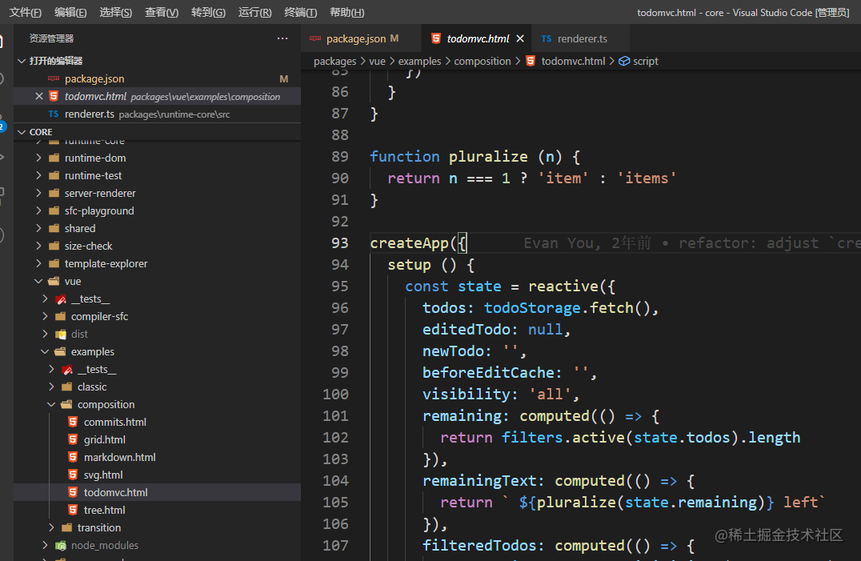Expand the runtime-test folder chevron
Screen dimensions: 861x561
(x=38, y=175)
